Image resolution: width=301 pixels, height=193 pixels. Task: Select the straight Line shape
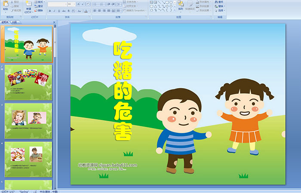pyautogui.click(x=160, y=2)
